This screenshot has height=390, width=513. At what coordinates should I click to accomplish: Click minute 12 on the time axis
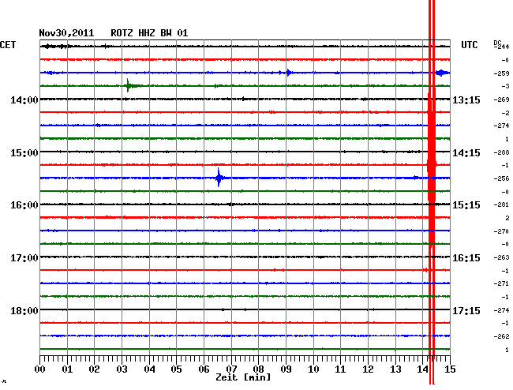[x=368, y=369]
